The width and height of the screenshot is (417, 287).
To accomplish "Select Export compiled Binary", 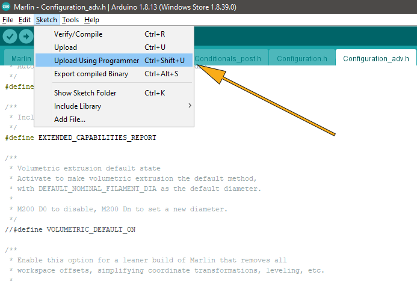I will 91,74.
